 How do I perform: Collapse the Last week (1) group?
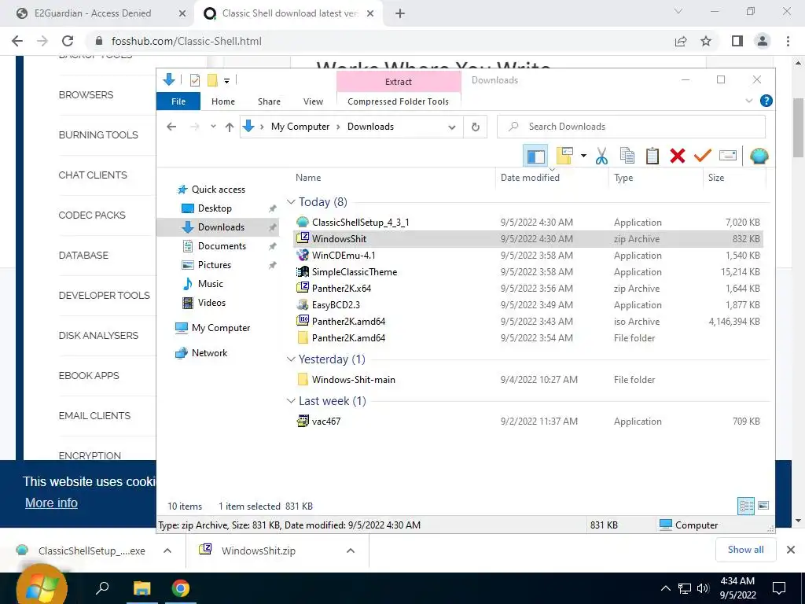pos(291,401)
